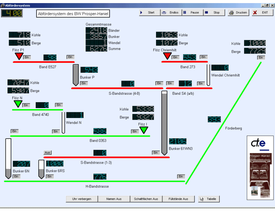Click the red Flöz P1 triangle

(x=19, y=56)
